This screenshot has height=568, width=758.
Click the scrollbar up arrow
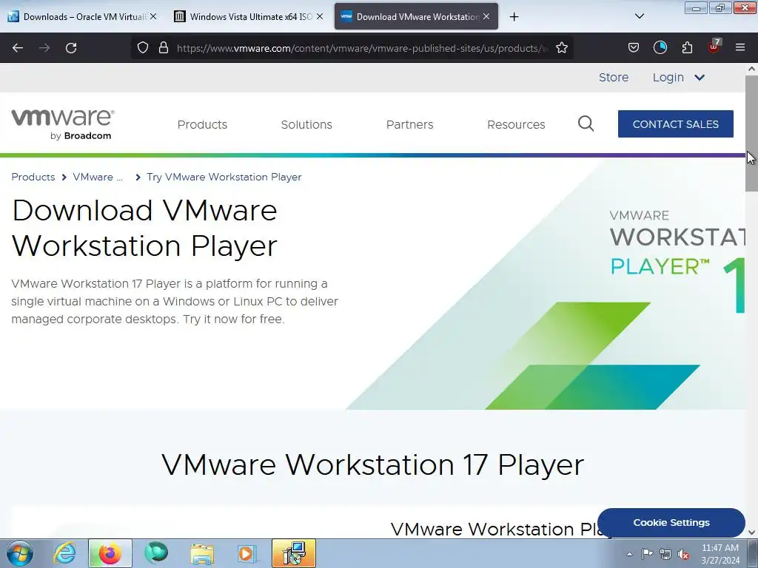751,69
